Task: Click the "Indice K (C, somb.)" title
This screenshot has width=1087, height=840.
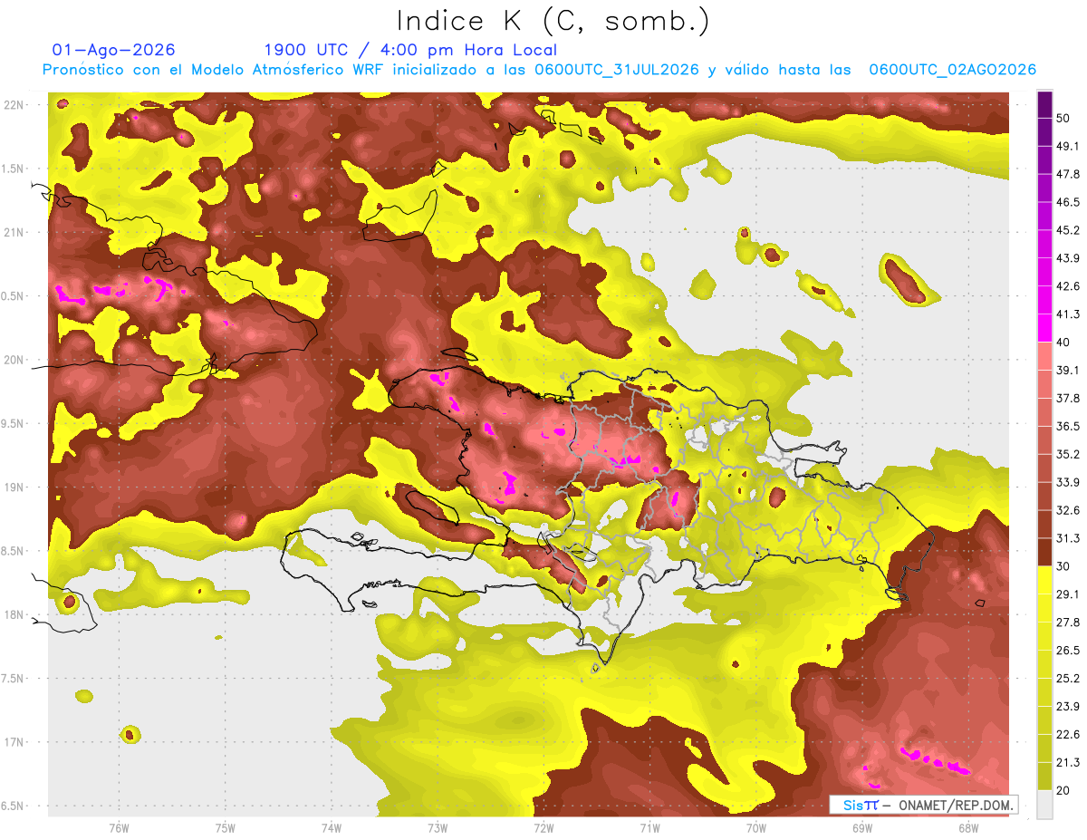Action: tap(553, 21)
